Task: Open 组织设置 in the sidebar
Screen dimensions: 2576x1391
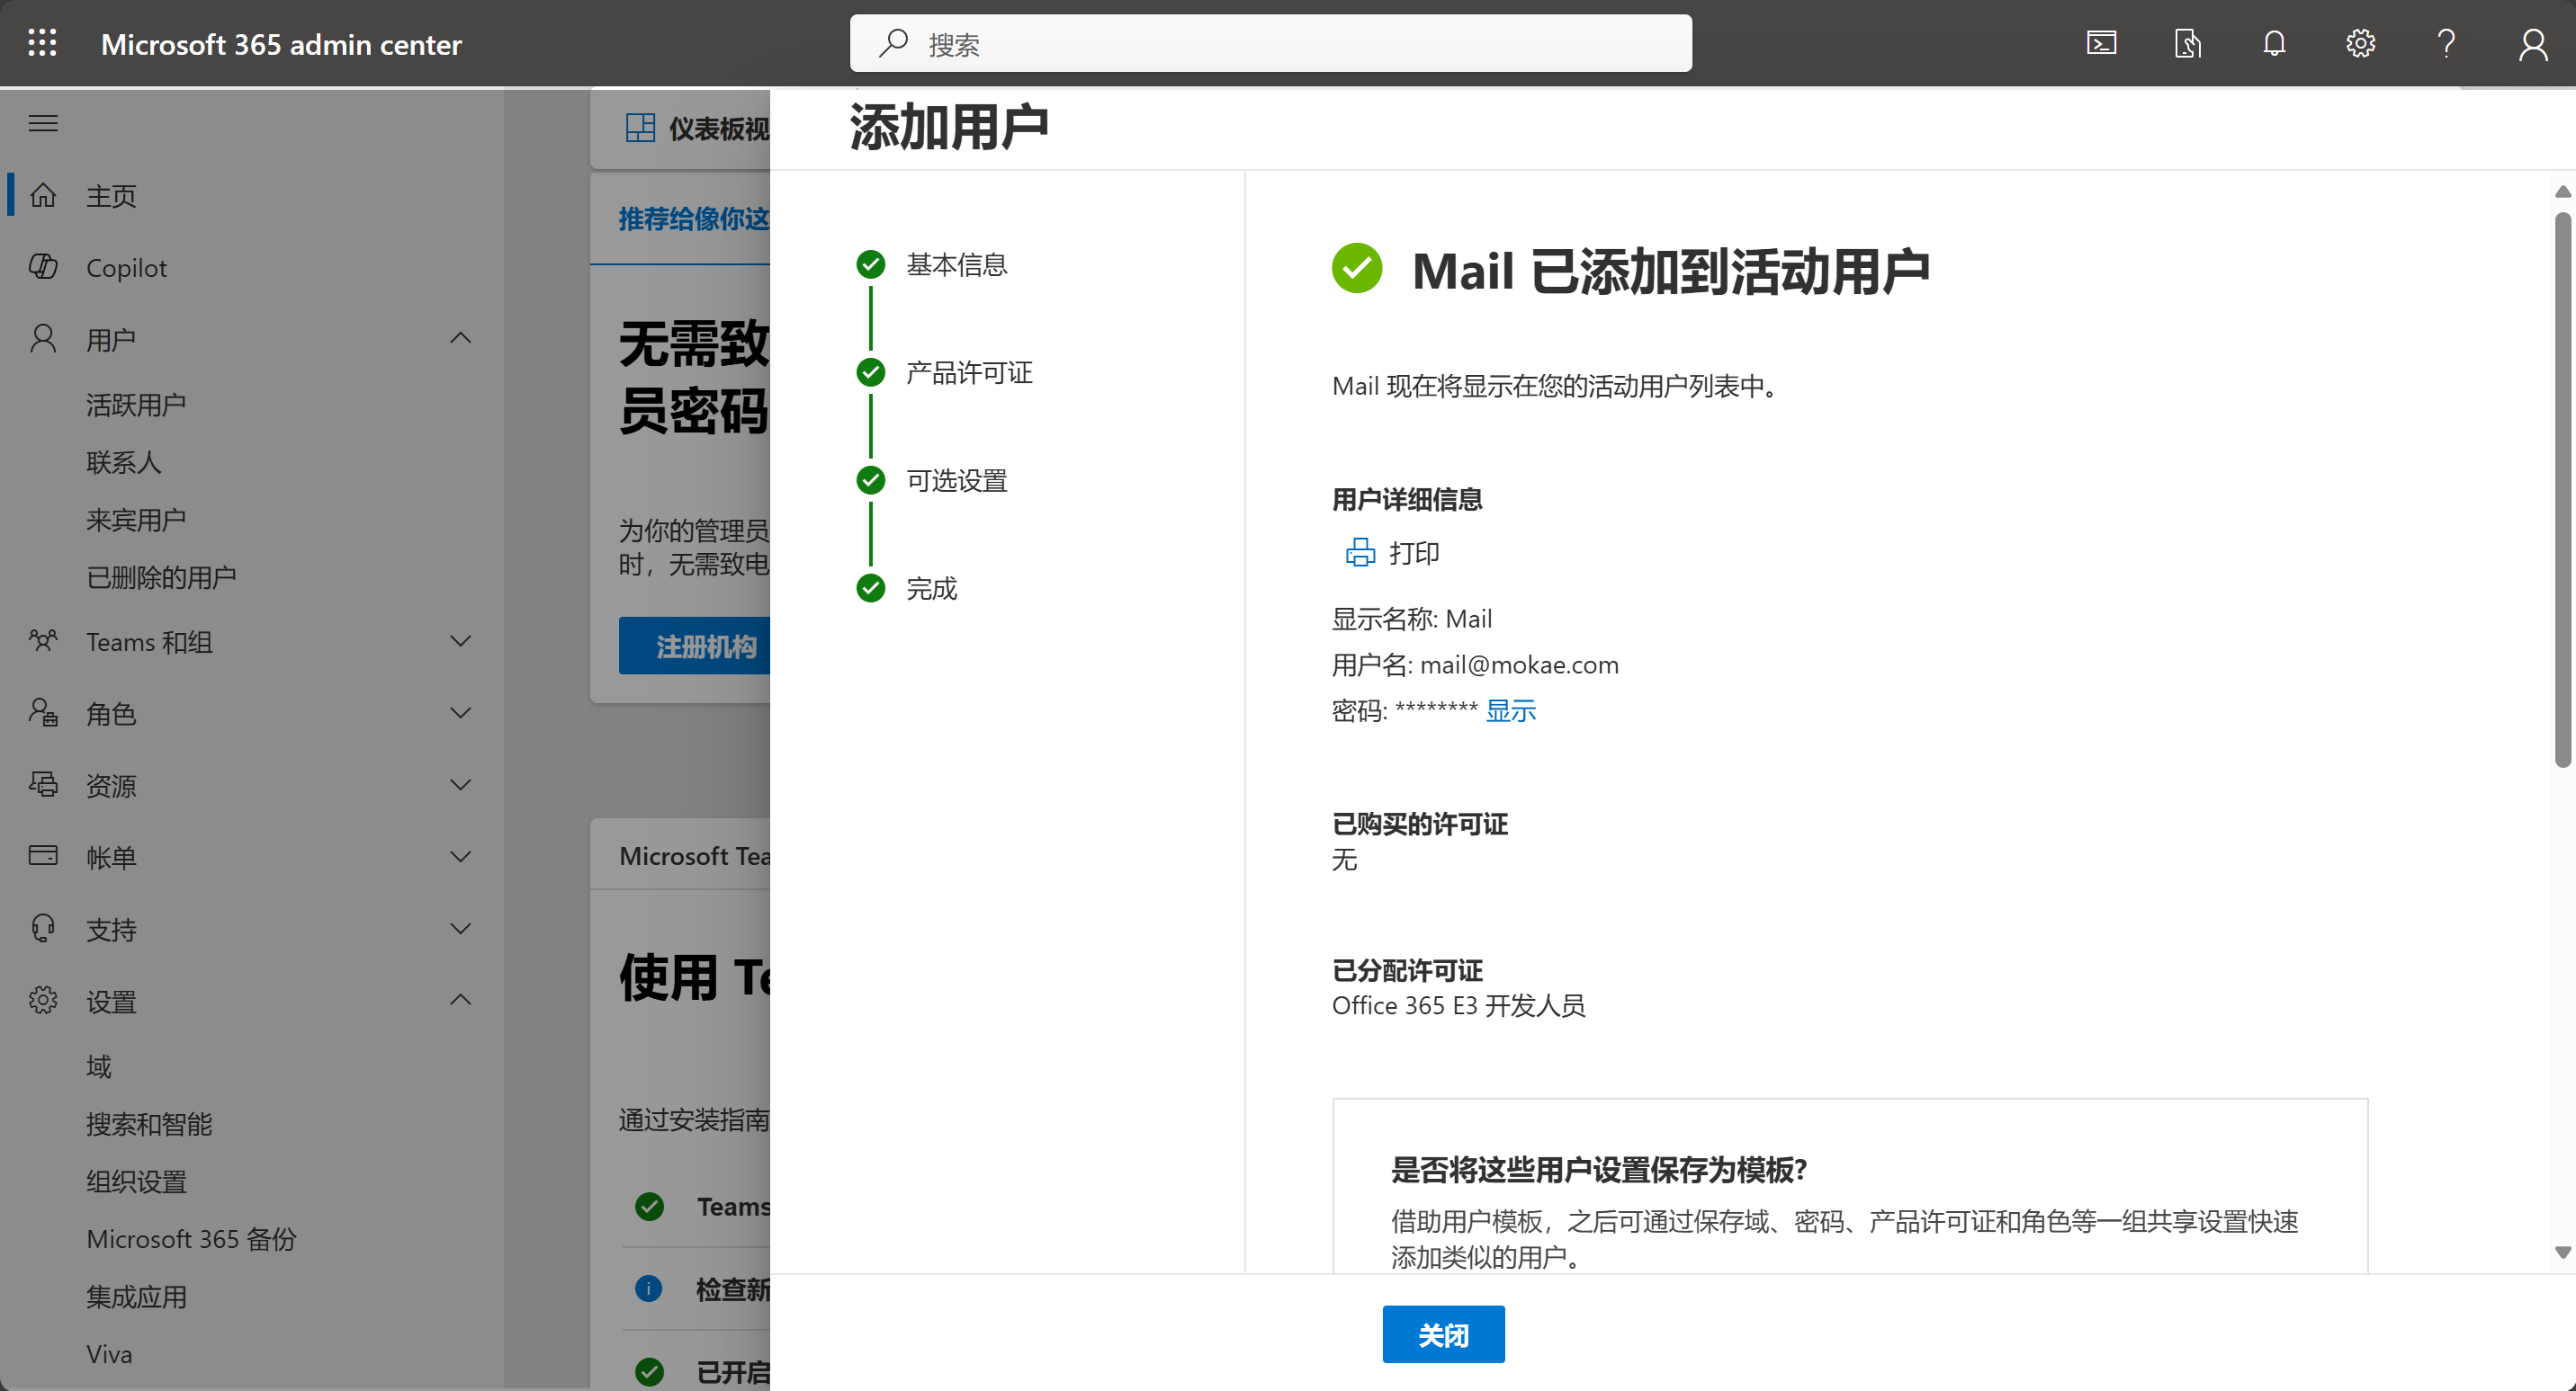Action: (x=136, y=1181)
